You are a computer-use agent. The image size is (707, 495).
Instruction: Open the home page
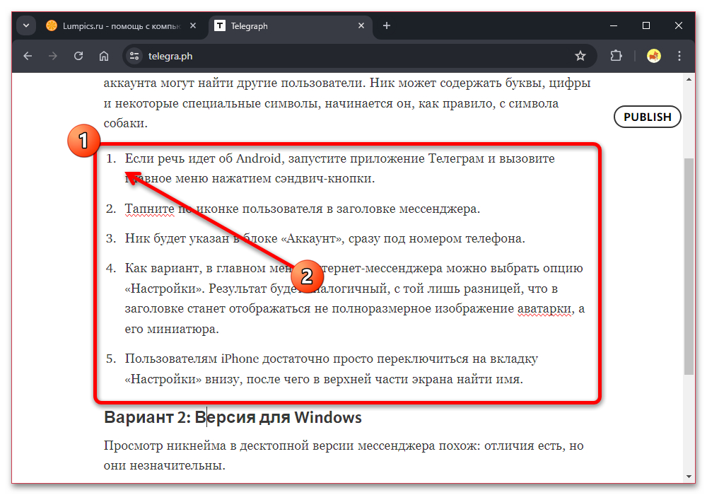[x=104, y=56]
